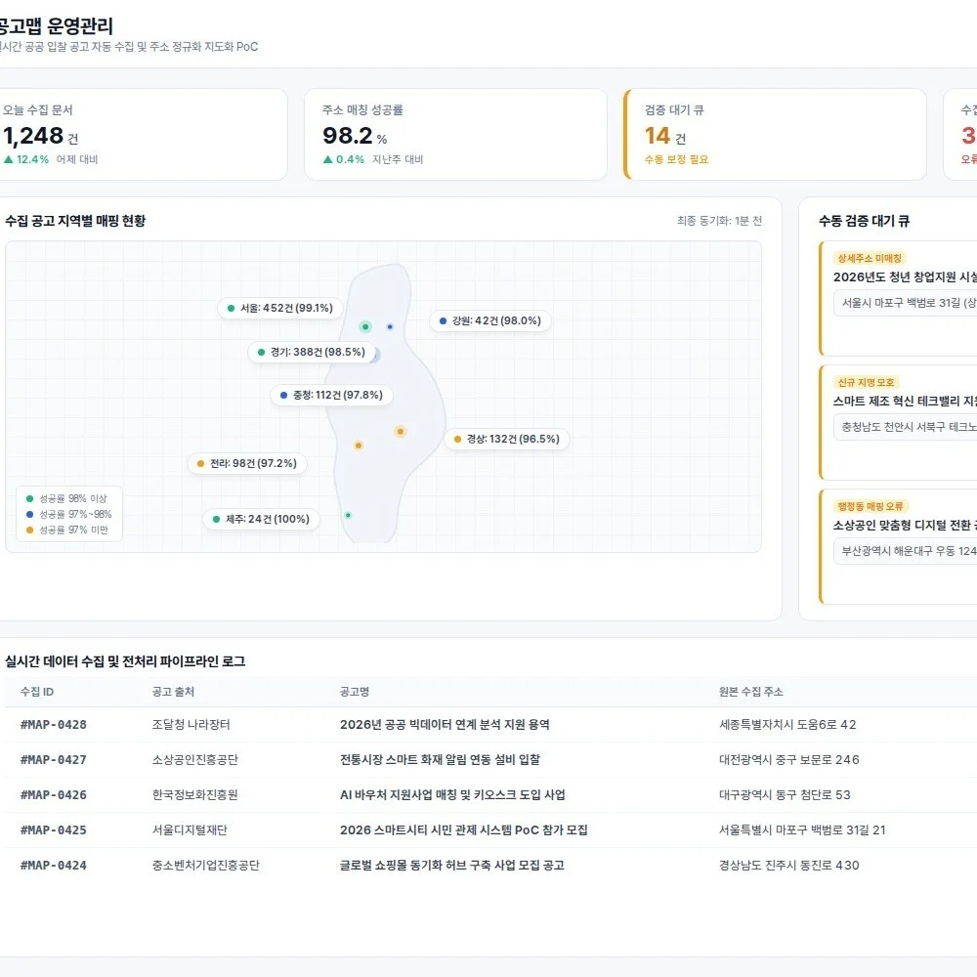
Task: Open the 주소 매칭 성공률 stat card
Action: [455, 135]
